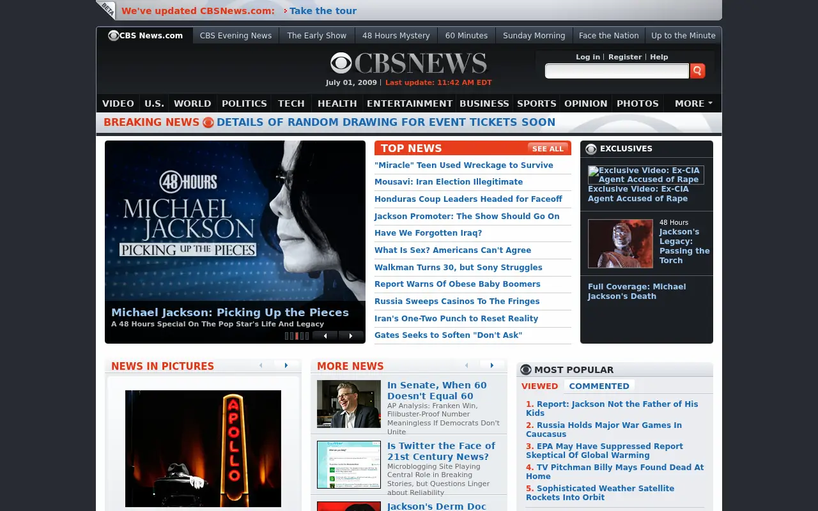The height and width of the screenshot is (511, 818).
Task: Open the Politics section
Action: [x=244, y=103]
